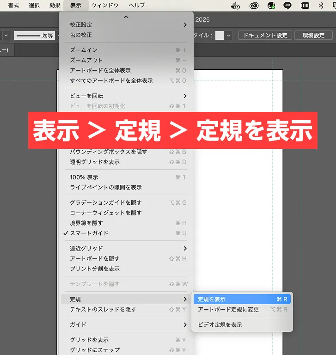Viewport: 336px width, 355px height.
Task: Choose ビデオ定規を表示 from the submenu
Action: 220,324
